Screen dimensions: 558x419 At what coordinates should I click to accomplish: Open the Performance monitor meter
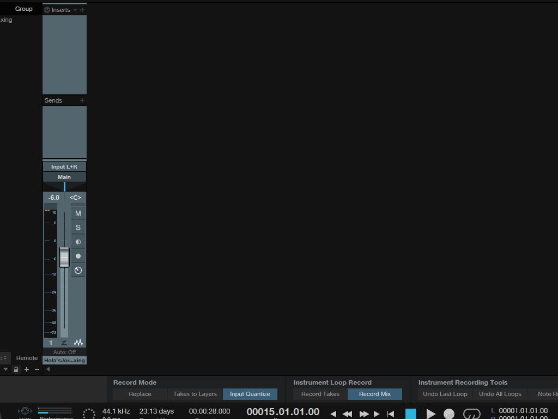[x=56, y=411]
